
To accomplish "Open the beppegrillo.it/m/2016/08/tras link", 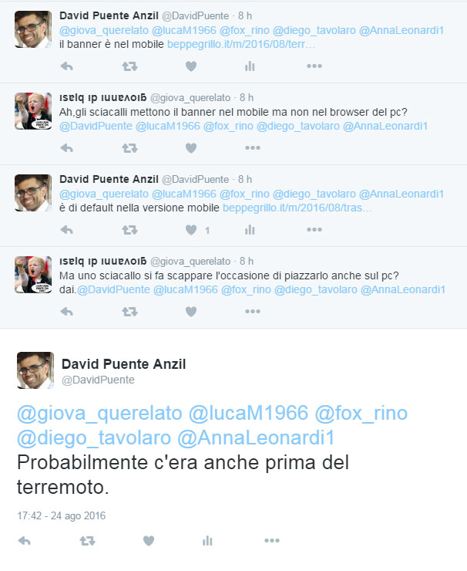I will pyautogui.click(x=297, y=208).
